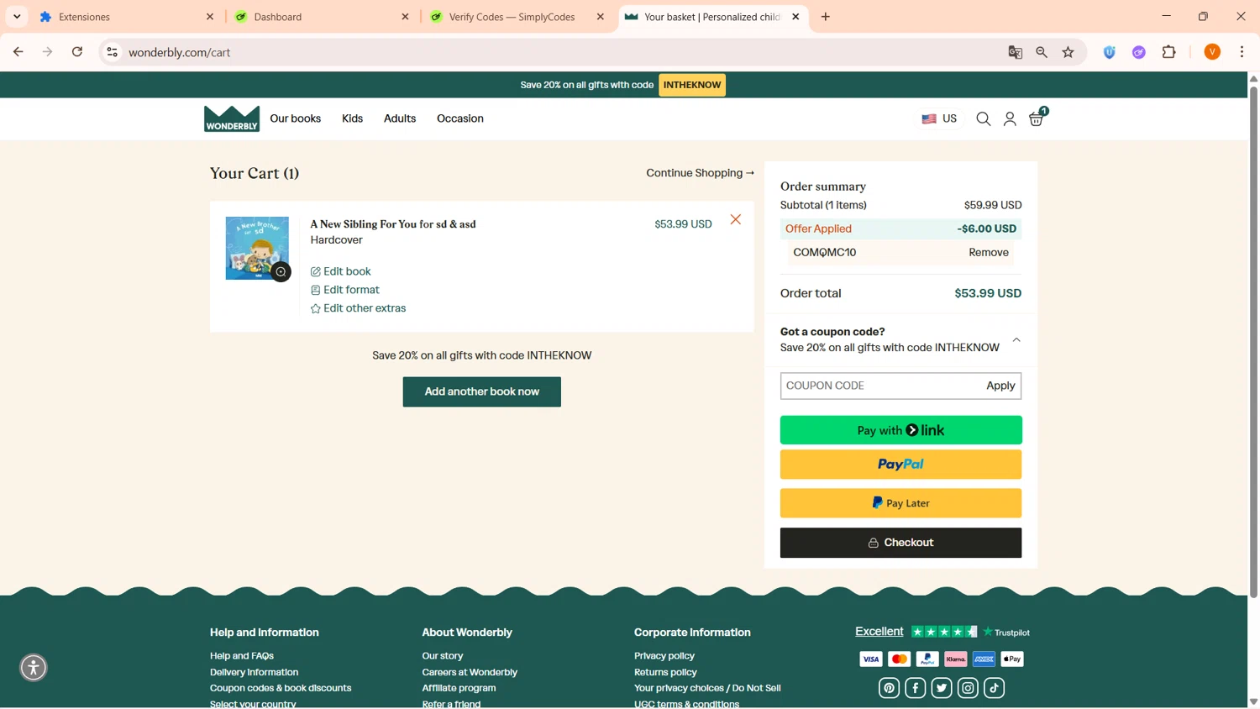Viewport: 1260px width, 709px height.
Task: Switch to the Extensiones tab
Action: click(126, 17)
